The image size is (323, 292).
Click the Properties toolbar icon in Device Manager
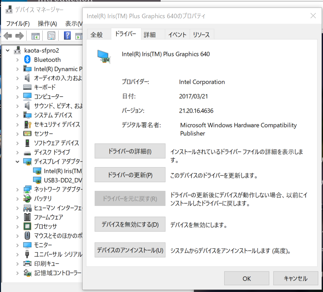pos(51,36)
